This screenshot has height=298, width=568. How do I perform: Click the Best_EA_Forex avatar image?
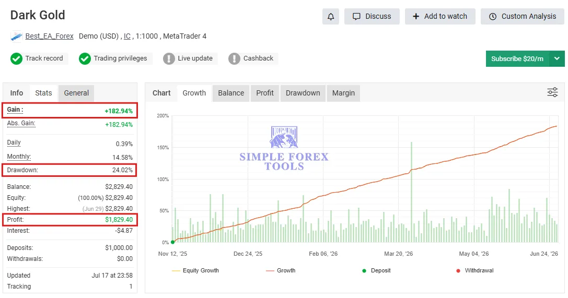[x=16, y=37]
